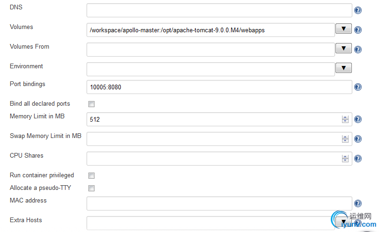Viewport: 379px width, 232px height.
Task: Click the Extra Hosts input field
Action: (211, 223)
